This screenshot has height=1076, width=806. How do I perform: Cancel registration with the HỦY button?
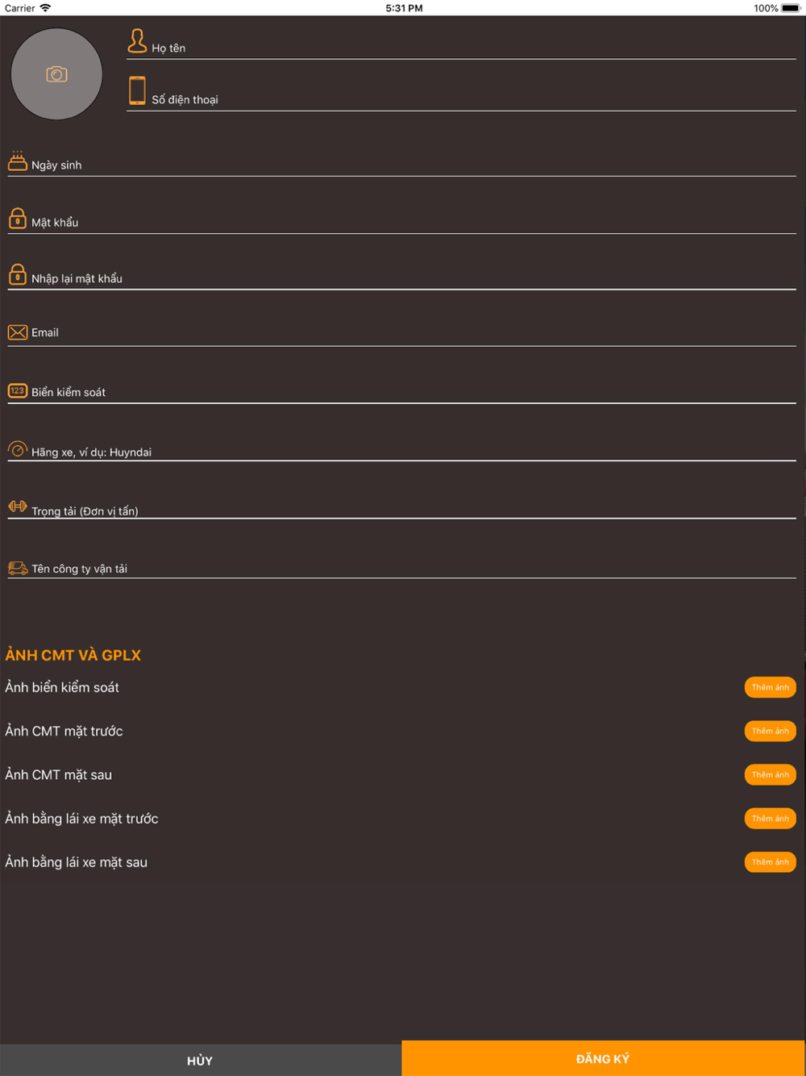(201, 1060)
